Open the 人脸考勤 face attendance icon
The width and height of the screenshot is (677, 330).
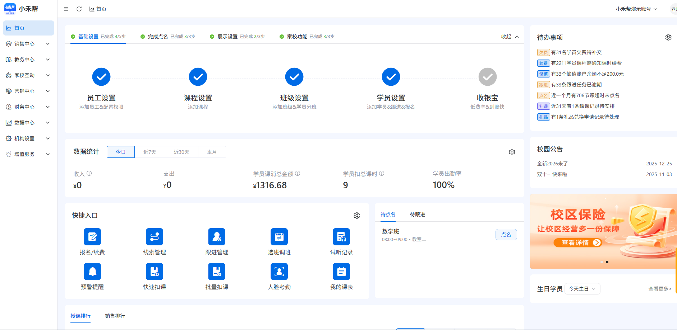(x=279, y=272)
